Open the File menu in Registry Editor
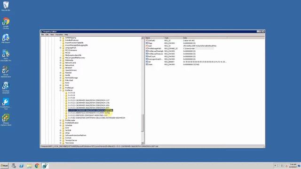This screenshot has width=301, height=169. [42, 35]
